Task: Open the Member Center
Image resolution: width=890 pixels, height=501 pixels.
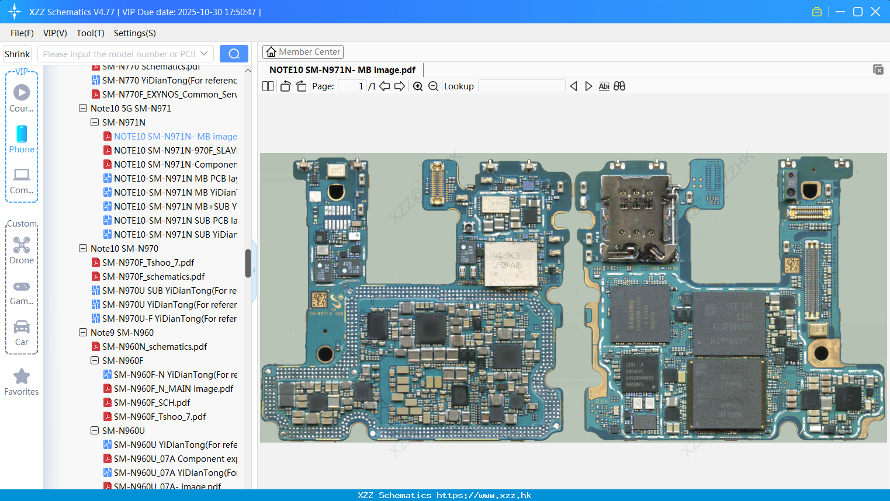Action: pyautogui.click(x=303, y=52)
